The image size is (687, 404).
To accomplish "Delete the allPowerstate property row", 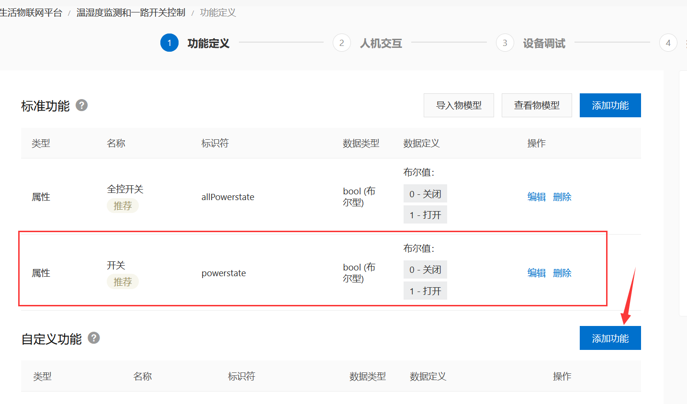I will (562, 197).
